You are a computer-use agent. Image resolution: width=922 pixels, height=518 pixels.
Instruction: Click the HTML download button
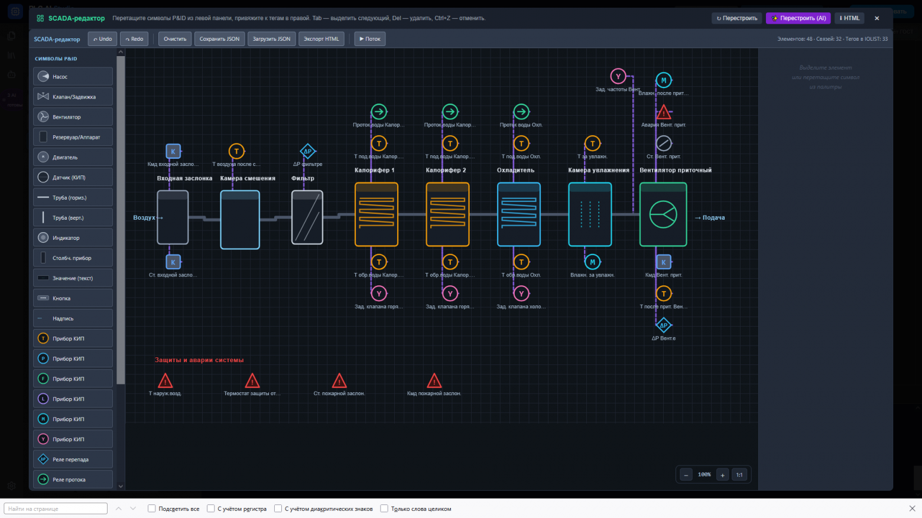click(849, 18)
